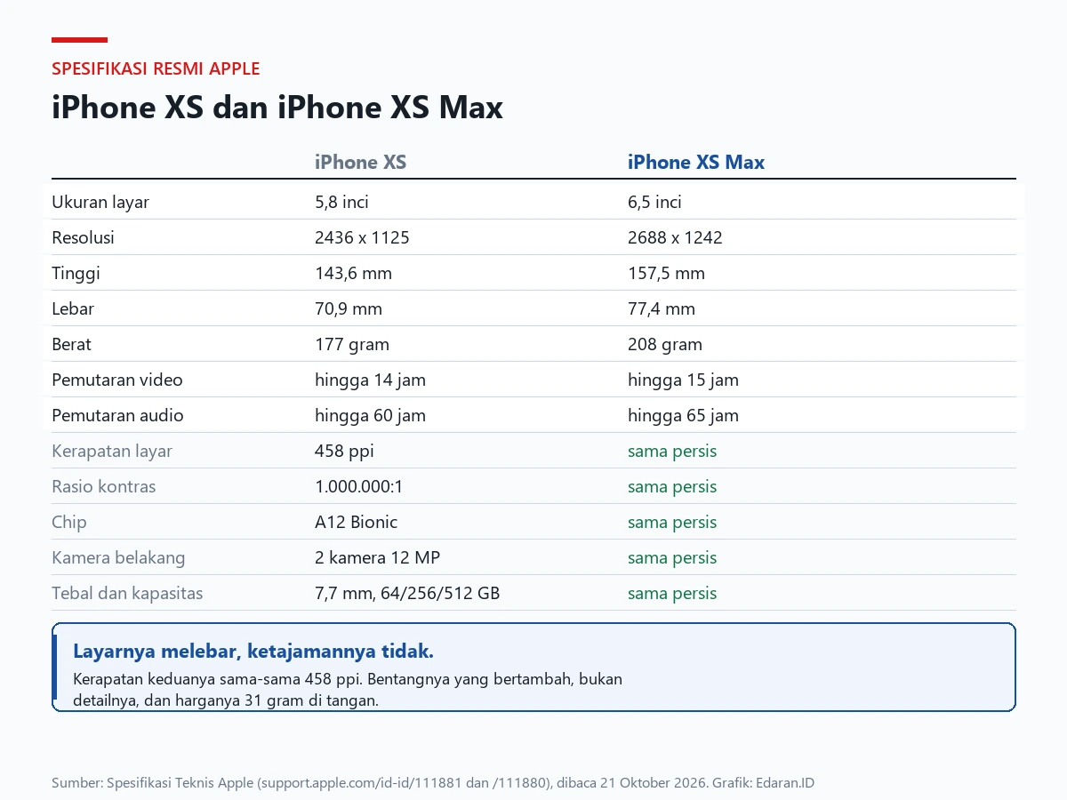Image resolution: width=1067 pixels, height=800 pixels.
Task: Click the 'Berat' row label
Action: 71,344
